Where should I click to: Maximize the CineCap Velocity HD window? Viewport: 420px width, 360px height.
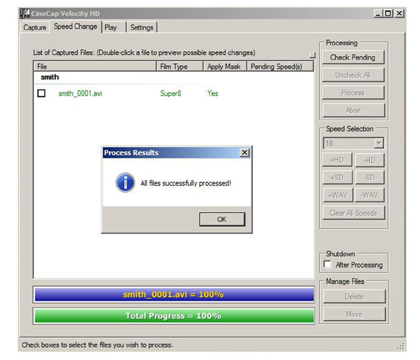(x=388, y=13)
